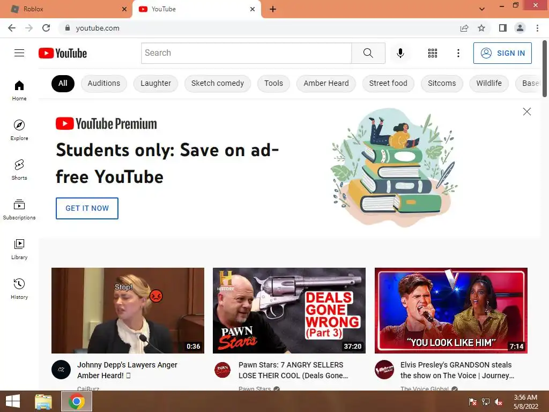Select the Laughter filter chip

[155, 83]
